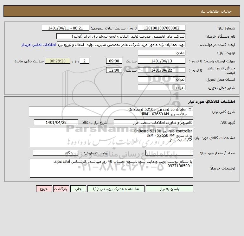Click the general need description textbox
Screen dimensions: 244x236
click(111, 112)
